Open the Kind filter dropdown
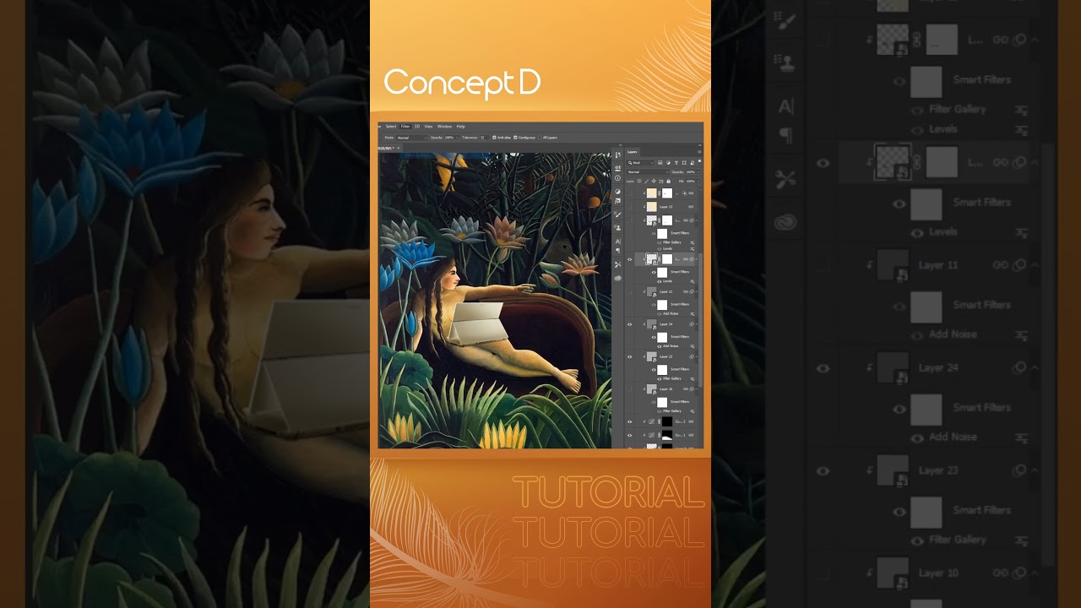The height and width of the screenshot is (608, 1081). [x=640, y=163]
